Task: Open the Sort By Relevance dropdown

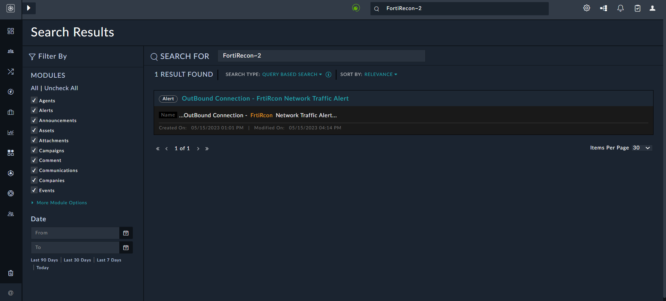Action: (x=381, y=75)
